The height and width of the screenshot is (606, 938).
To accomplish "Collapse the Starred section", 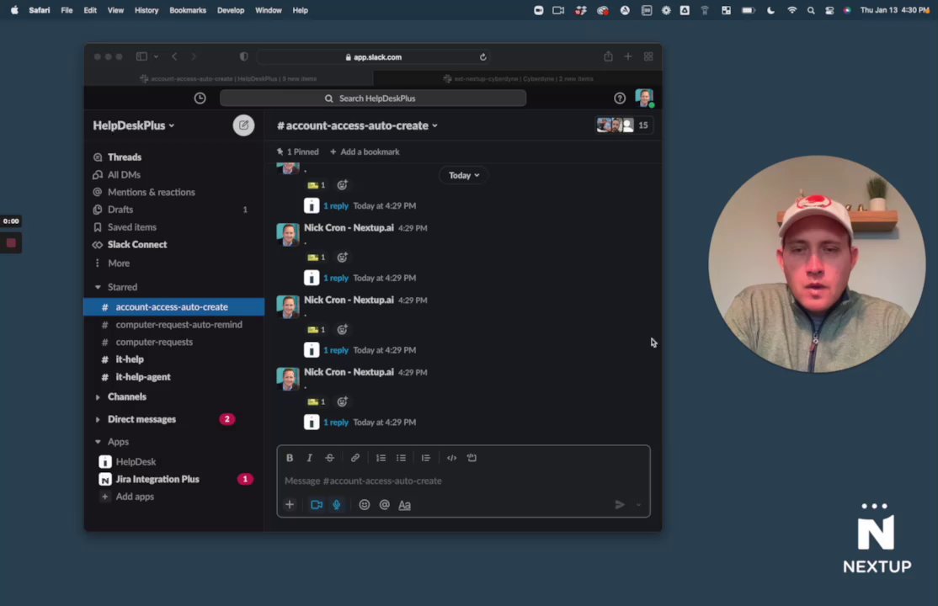I will point(98,287).
